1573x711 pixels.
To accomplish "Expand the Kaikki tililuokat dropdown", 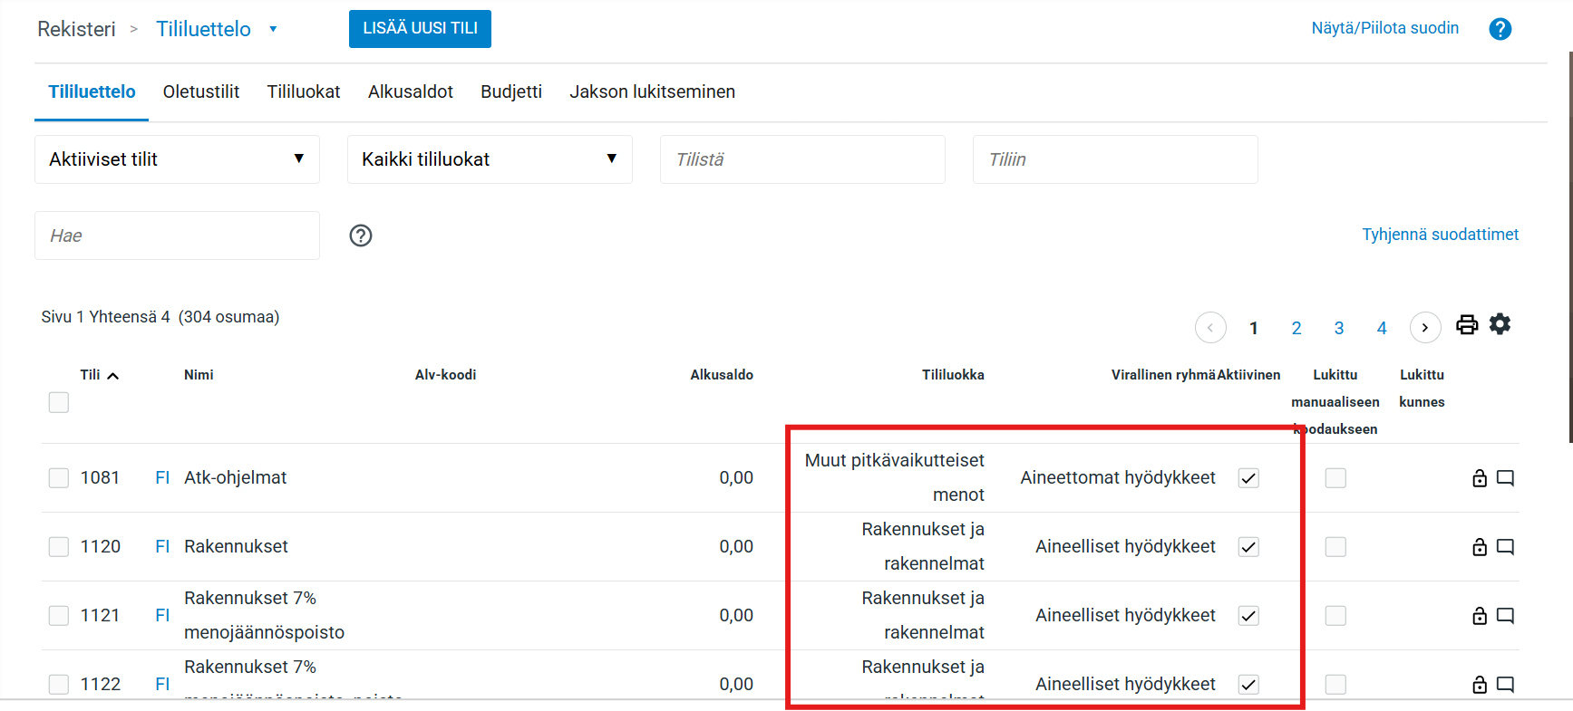I will 490,159.
